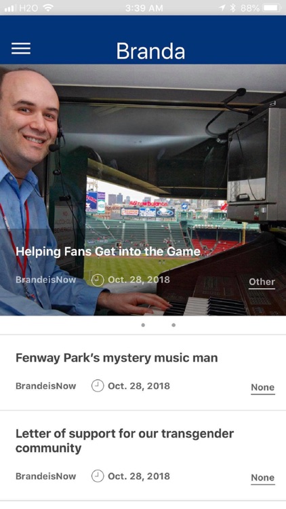This screenshot has width=286, height=509.
Task: Tap clock icon beside Fenway Park article date
Action: [x=98, y=386]
